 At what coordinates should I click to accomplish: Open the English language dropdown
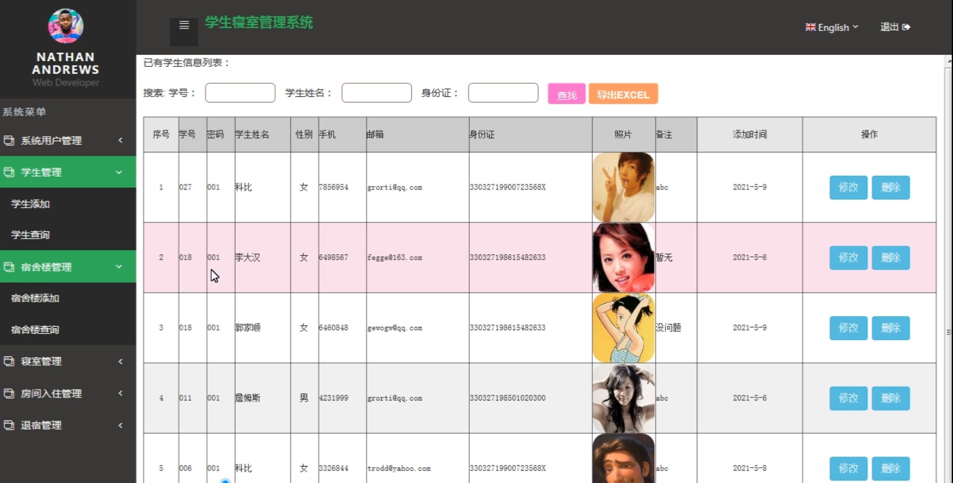pos(832,27)
